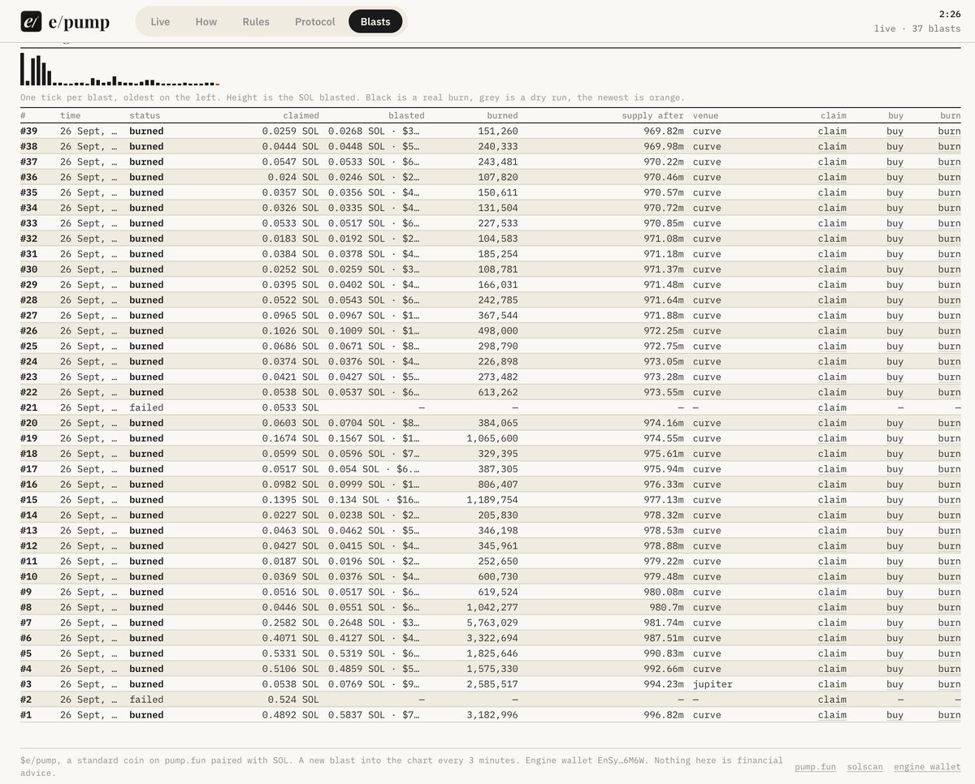This screenshot has width=975, height=784.
Task: Select the claimed value 0.1674 SOL
Action: pos(291,438)
